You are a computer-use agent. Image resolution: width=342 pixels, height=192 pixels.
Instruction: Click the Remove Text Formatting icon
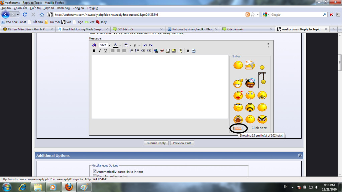[x=94, y=45]
